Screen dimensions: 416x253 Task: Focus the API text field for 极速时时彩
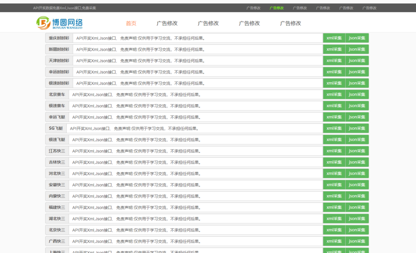click(x=197, y=83)
